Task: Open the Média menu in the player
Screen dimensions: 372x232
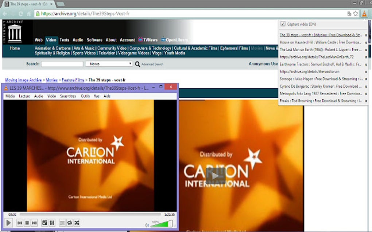Action: (x=10, y=96)
